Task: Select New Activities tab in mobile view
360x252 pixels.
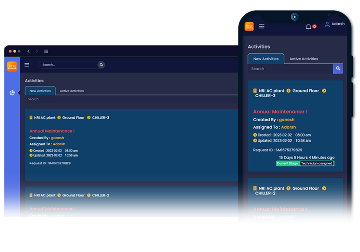Action: pyautogui.click(x=266, y=59)
